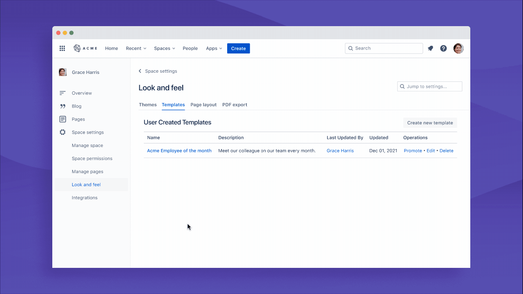Click the Operations column header

(416, 138)
